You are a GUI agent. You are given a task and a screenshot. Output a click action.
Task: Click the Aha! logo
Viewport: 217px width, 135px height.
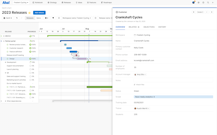[6, 3]
